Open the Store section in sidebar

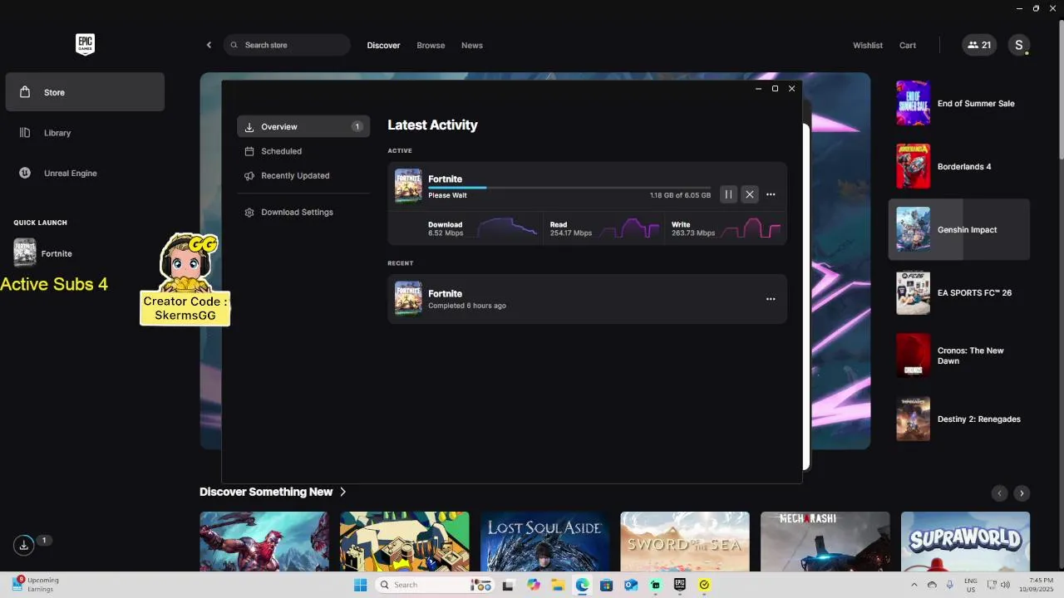tap(85, 92)
